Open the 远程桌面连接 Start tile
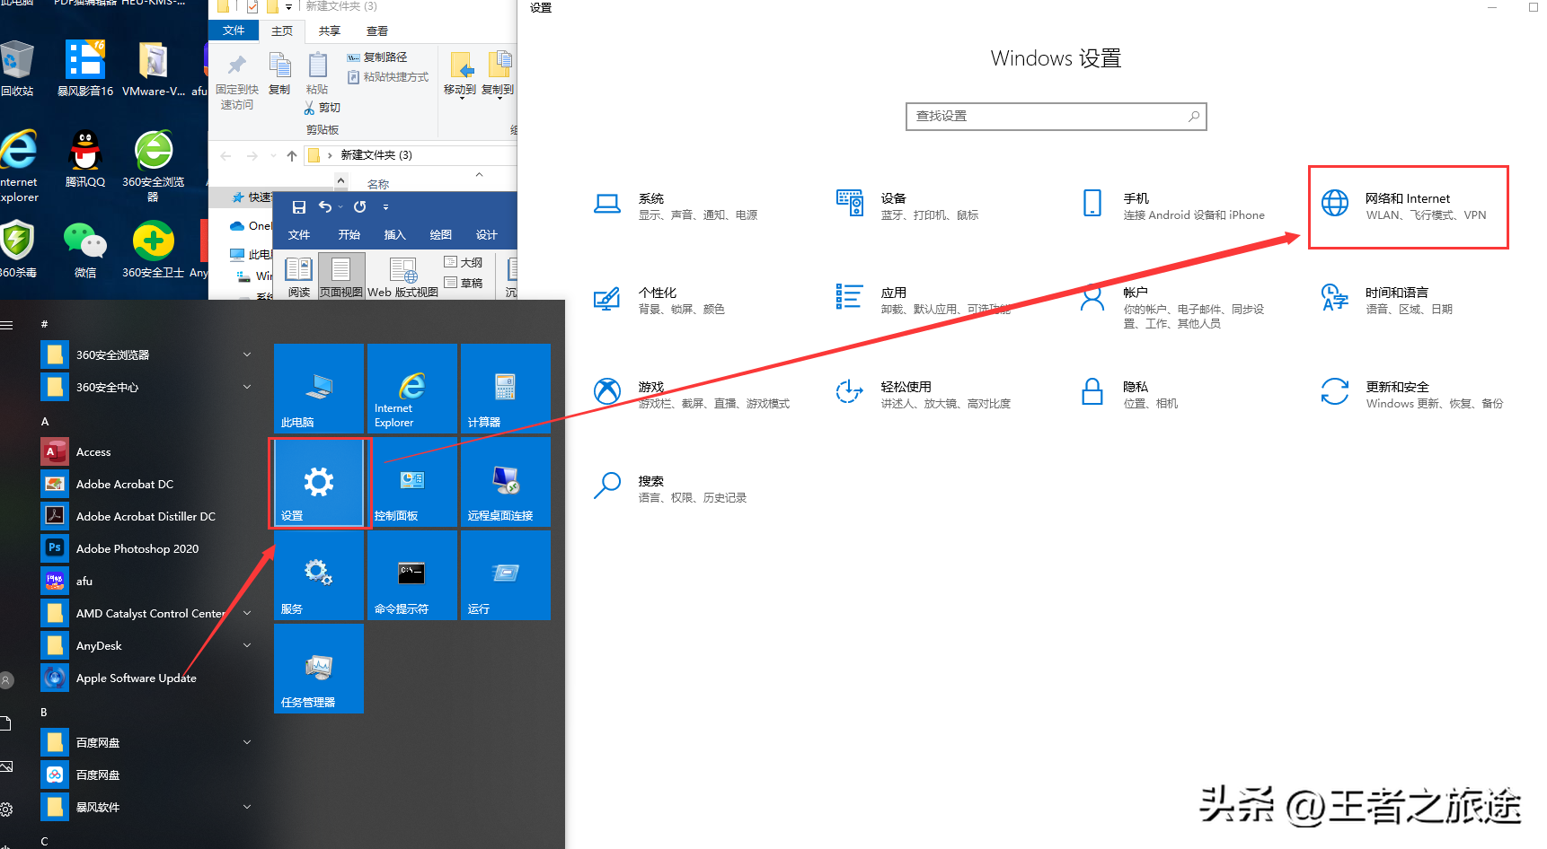 (506, 482)
